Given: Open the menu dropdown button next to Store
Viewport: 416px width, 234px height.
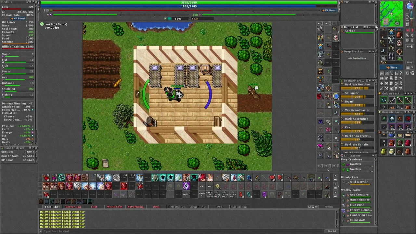Looking at the screenshot, I should [410, 67].
